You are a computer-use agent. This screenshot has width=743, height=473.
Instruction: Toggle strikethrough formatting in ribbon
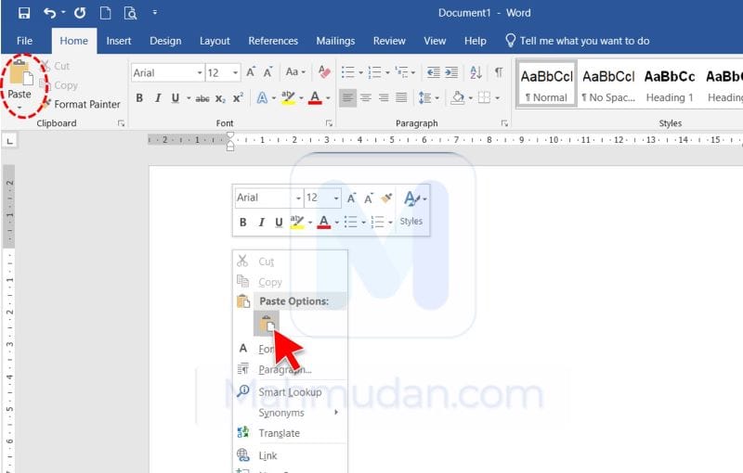tap(202, 98)
